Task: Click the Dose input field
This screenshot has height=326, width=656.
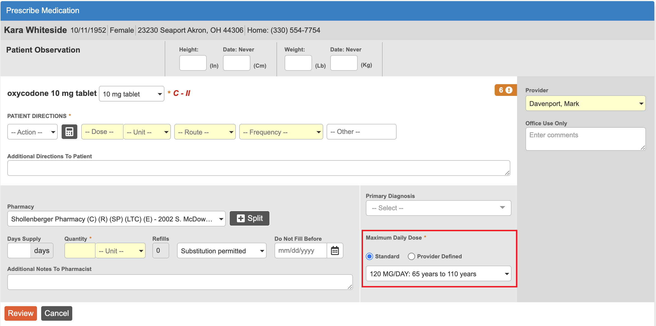Action: point(102,132)
